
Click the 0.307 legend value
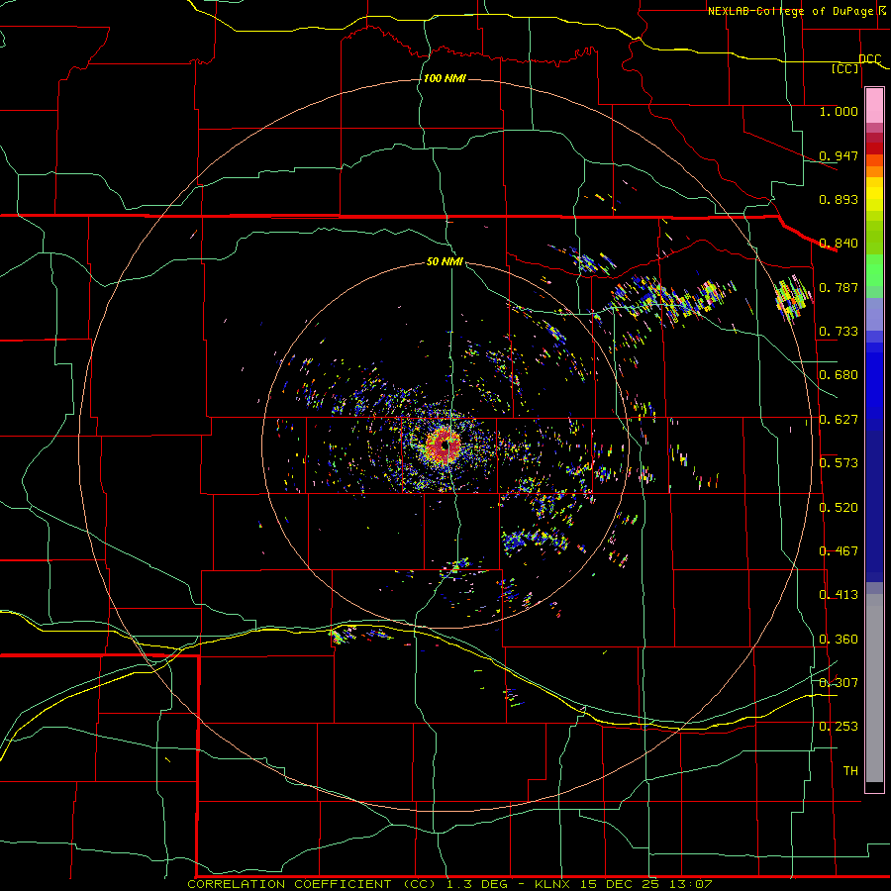point(839,683)
